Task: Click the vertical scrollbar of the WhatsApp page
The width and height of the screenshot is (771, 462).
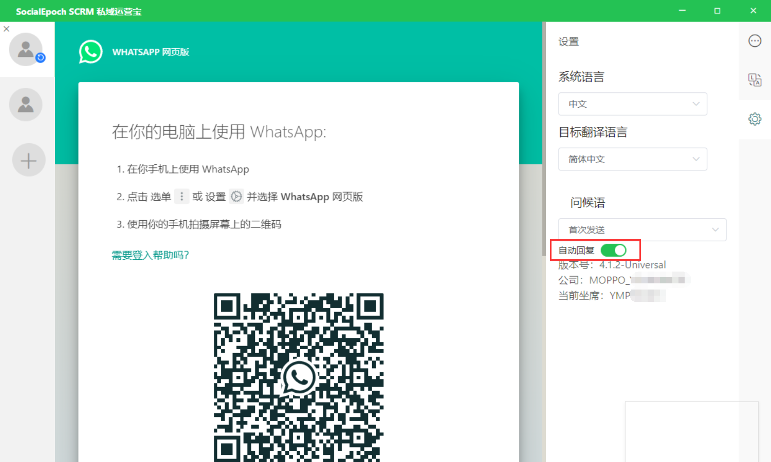Action: [x=544, y=139]
